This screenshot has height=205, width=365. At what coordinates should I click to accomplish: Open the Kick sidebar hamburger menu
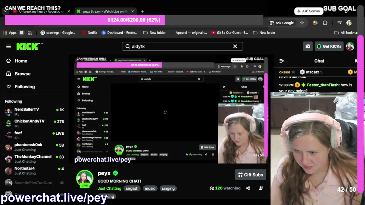pyautogui.click(x=9, y=46)
